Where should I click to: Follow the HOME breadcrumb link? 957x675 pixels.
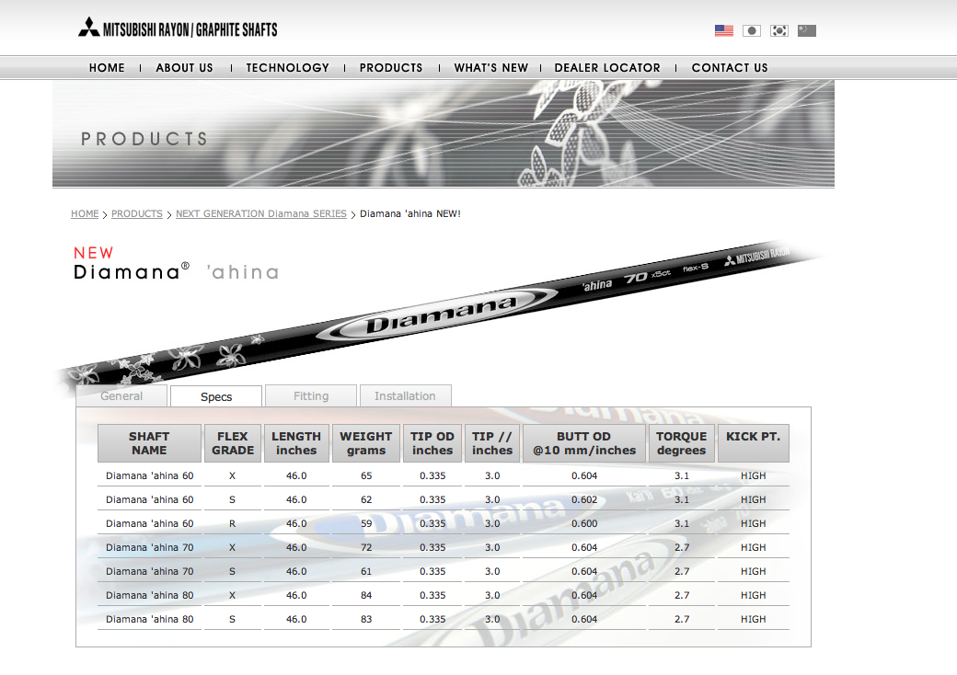pos(85,213)
